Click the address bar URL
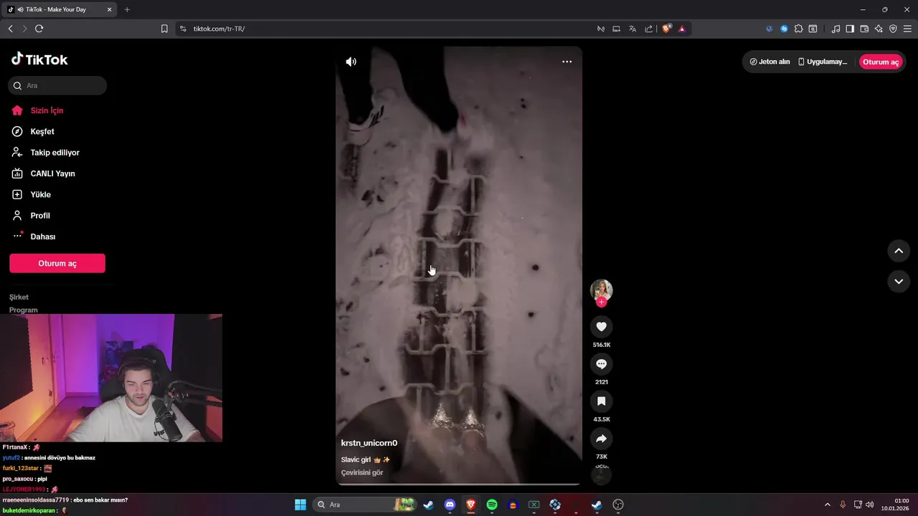 [x=219, y=29]
